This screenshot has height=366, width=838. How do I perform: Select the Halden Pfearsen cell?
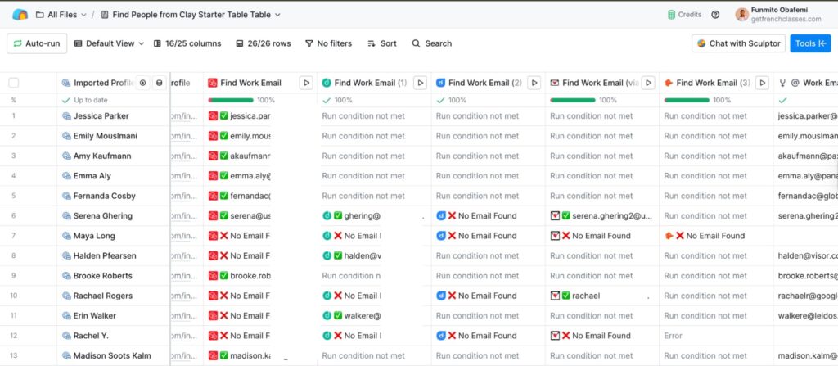tap(113, 255)
